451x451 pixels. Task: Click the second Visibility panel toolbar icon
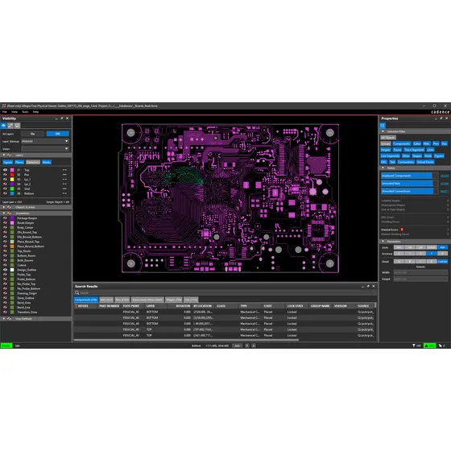pyautogui.click(x=10, y=126)
